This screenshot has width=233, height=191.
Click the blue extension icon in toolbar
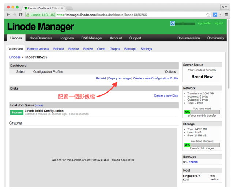click(215, 15)
